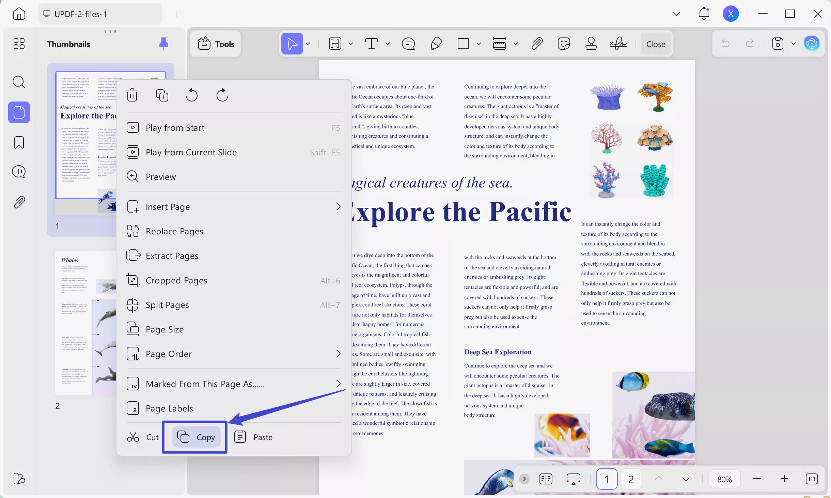Open the stamp tool
Image resolution: width=831 pixels, height=498 pixels.
pyautogui.click(x=591, y=44)
